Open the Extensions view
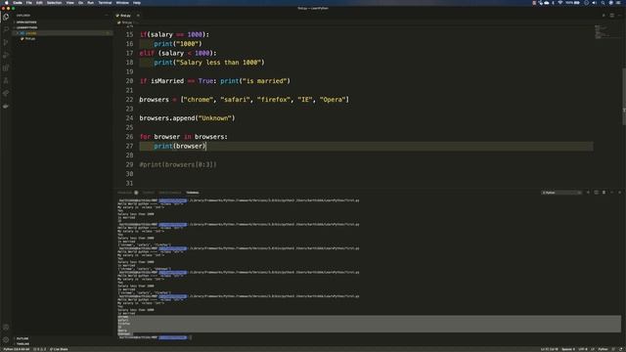This screenshot has width=626, height=352. pyautogui.click(x=6, y=67)
